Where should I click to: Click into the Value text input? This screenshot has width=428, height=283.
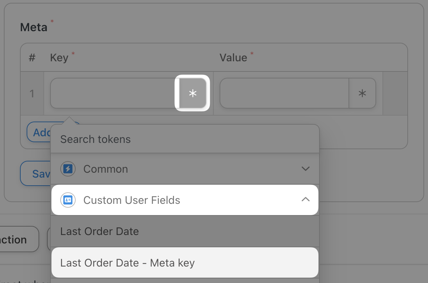pyautogui.click(x=284, y=93)
